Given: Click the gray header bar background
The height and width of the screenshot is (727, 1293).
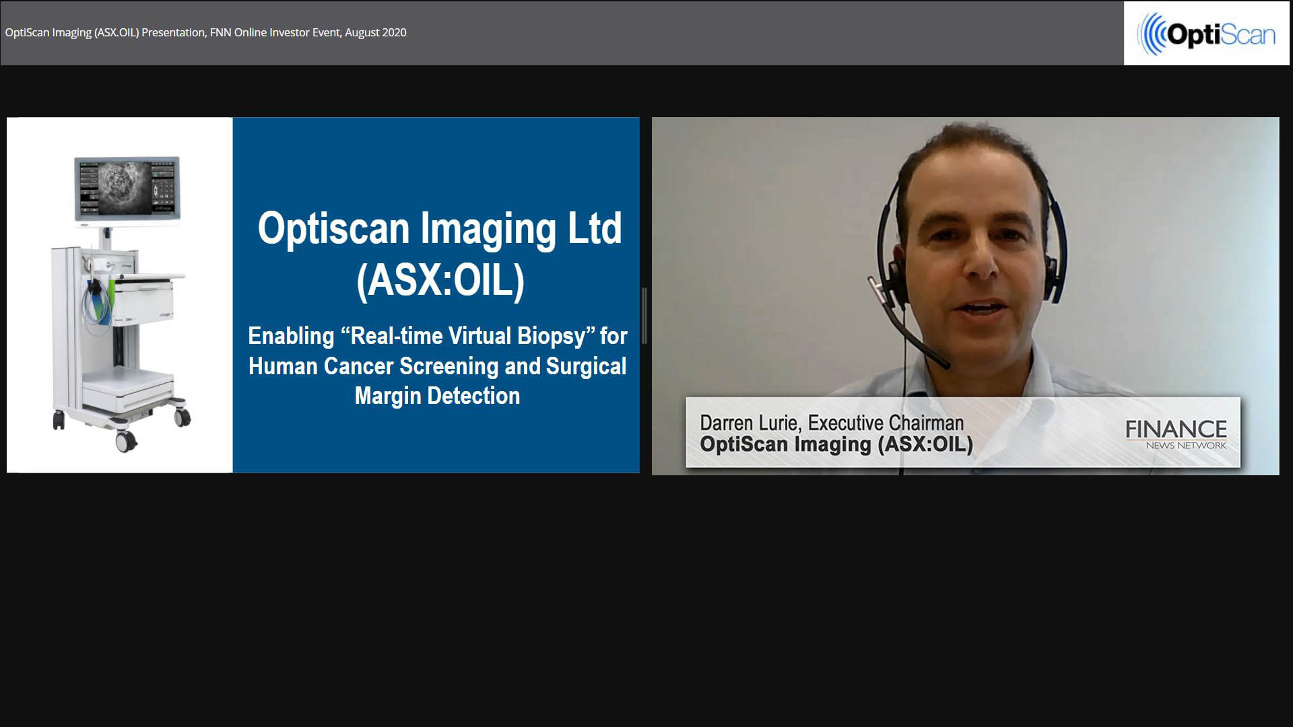Looking at the screenshot, I should (741, 32).
